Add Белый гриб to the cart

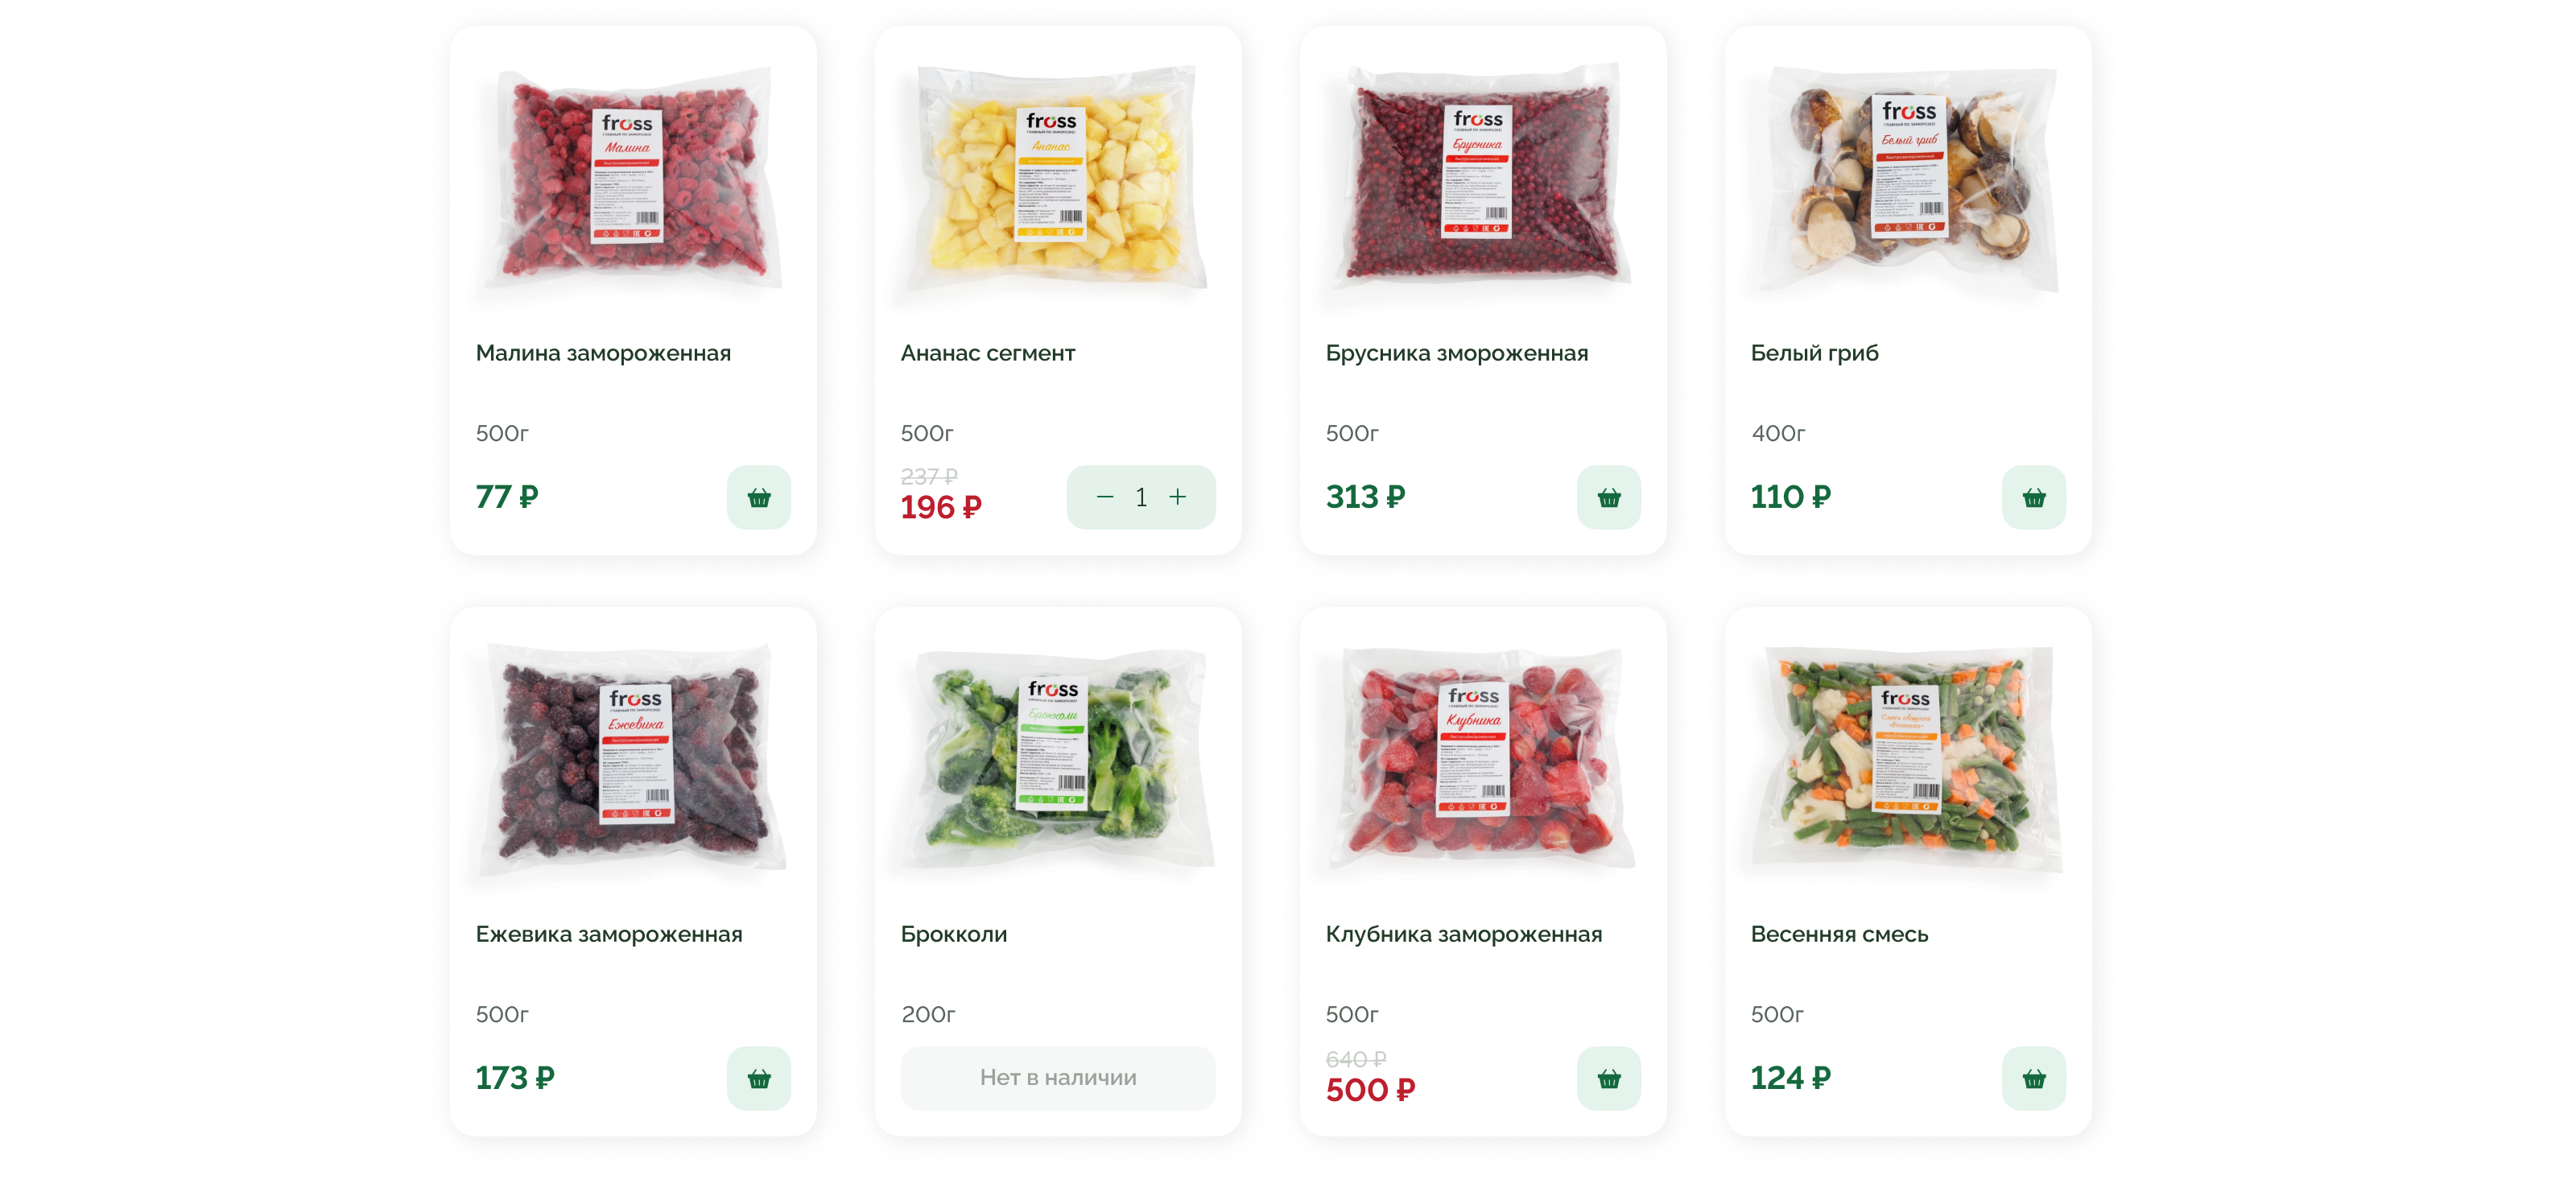(2033, 497)
